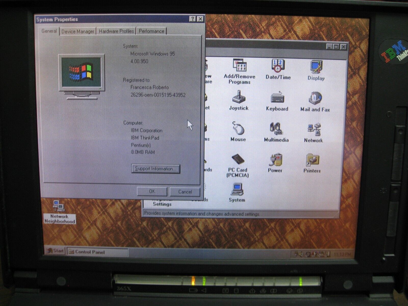Maximize the Control Panel window
This screenshot has height=306, width=408.
pos(336,47)
